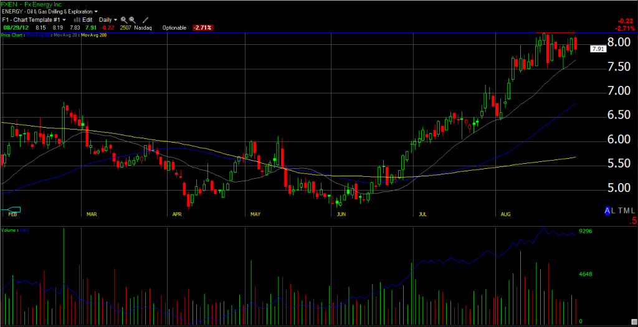This screenshot has height=327, width=638.
Task: Click the FXEN - Fx Energy Inc title
Action: [x=32, y=4]
